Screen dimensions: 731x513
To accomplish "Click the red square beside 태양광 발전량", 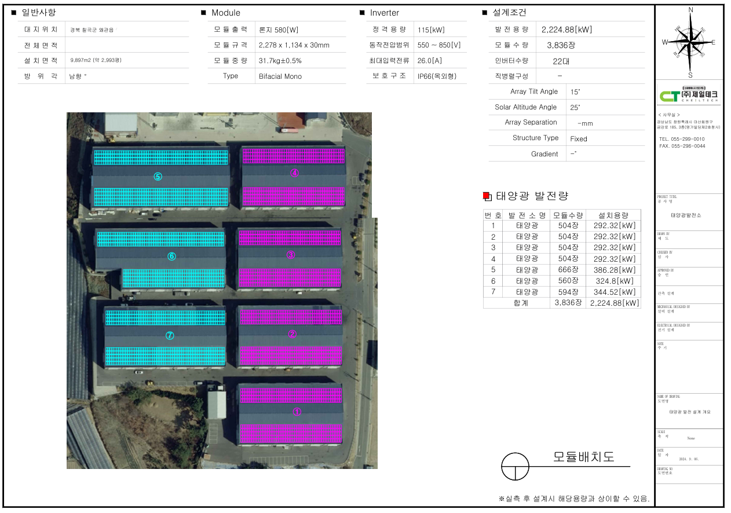I will pos(487,196).
